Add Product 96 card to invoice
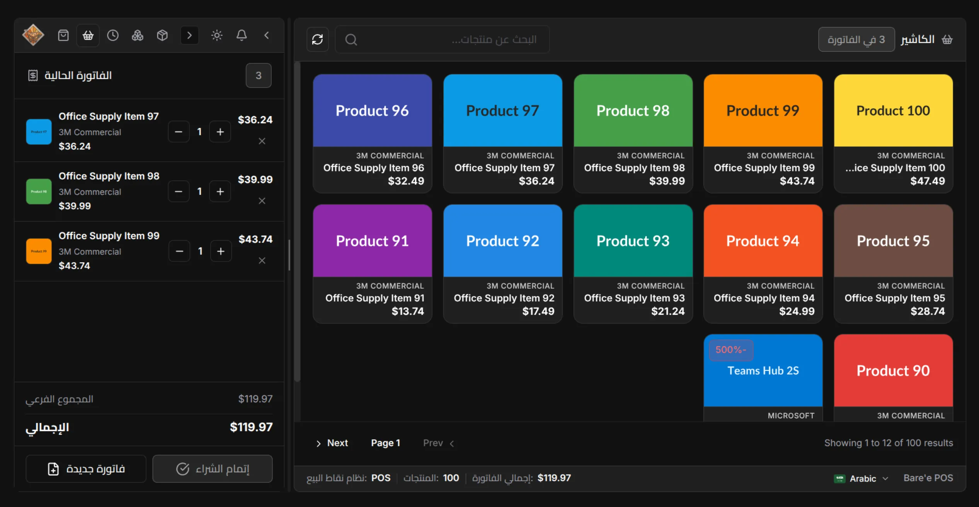Viewport: 979px width, 507px height. [x=372, y=134]
